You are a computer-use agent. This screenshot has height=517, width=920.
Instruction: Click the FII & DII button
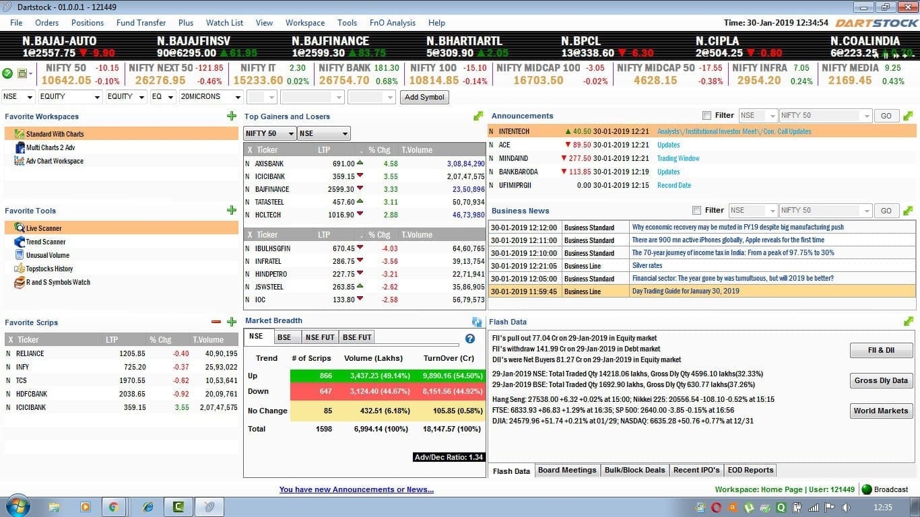881,350
